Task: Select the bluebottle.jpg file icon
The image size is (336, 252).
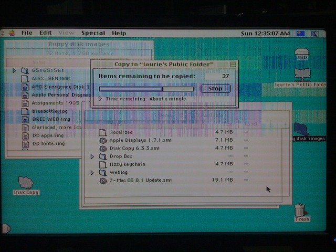Action: (x=25, y=111)
